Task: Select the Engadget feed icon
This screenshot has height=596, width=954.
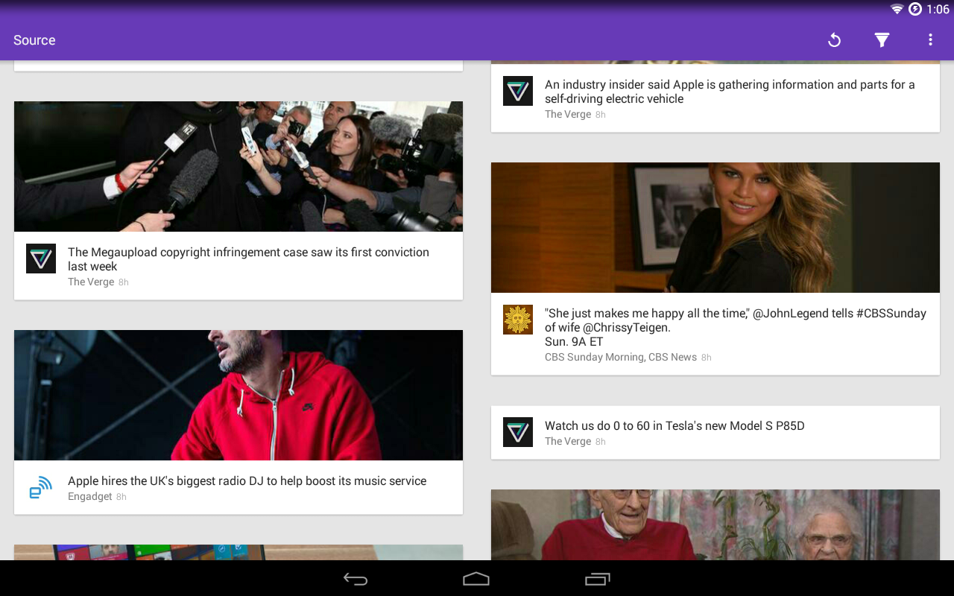Action: coord(41,487)
